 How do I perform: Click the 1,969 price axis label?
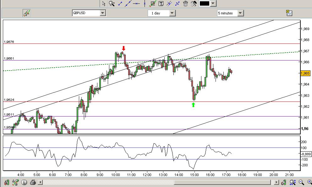[305, 29]
